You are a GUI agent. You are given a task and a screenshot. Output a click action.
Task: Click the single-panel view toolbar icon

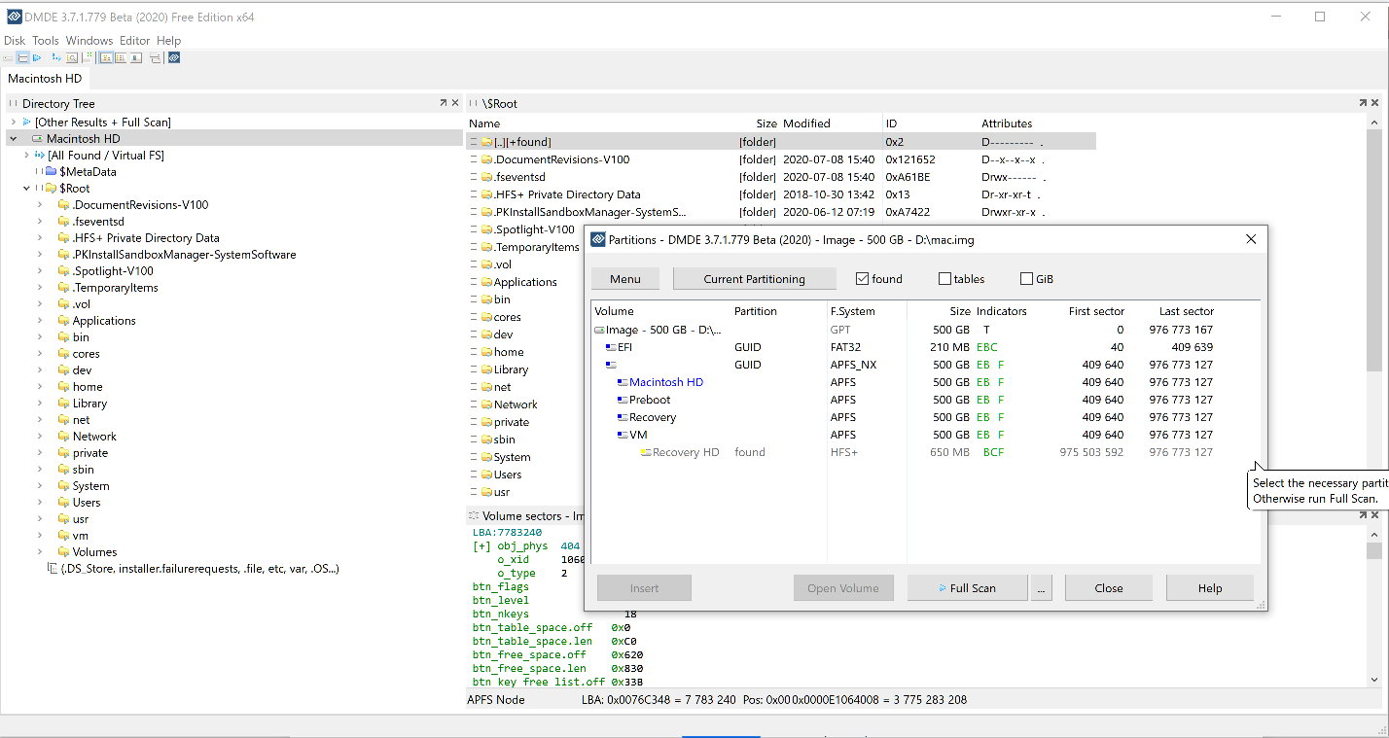135,58
